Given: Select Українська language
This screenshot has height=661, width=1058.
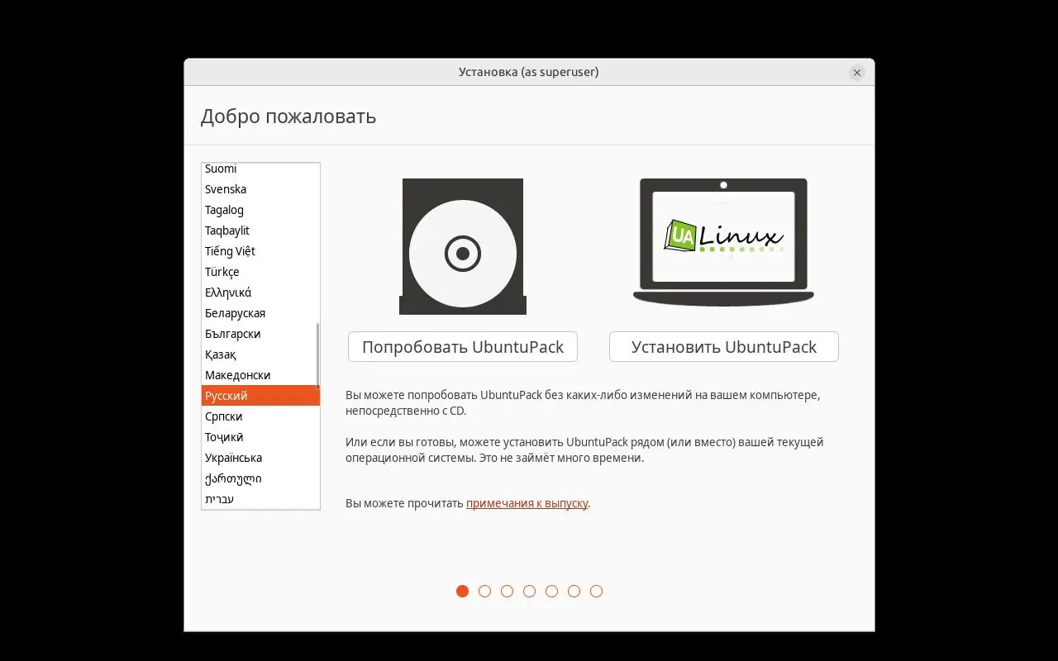Looking at the screenshot, I should (260, 458).
